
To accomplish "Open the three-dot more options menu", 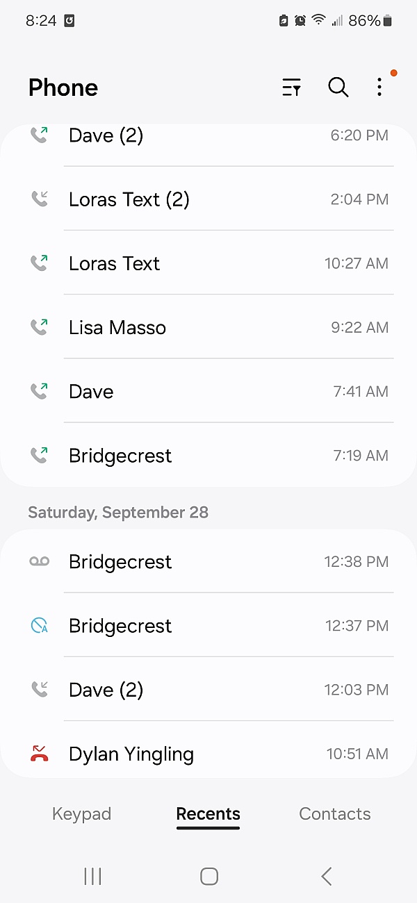I will coord(379,88).
